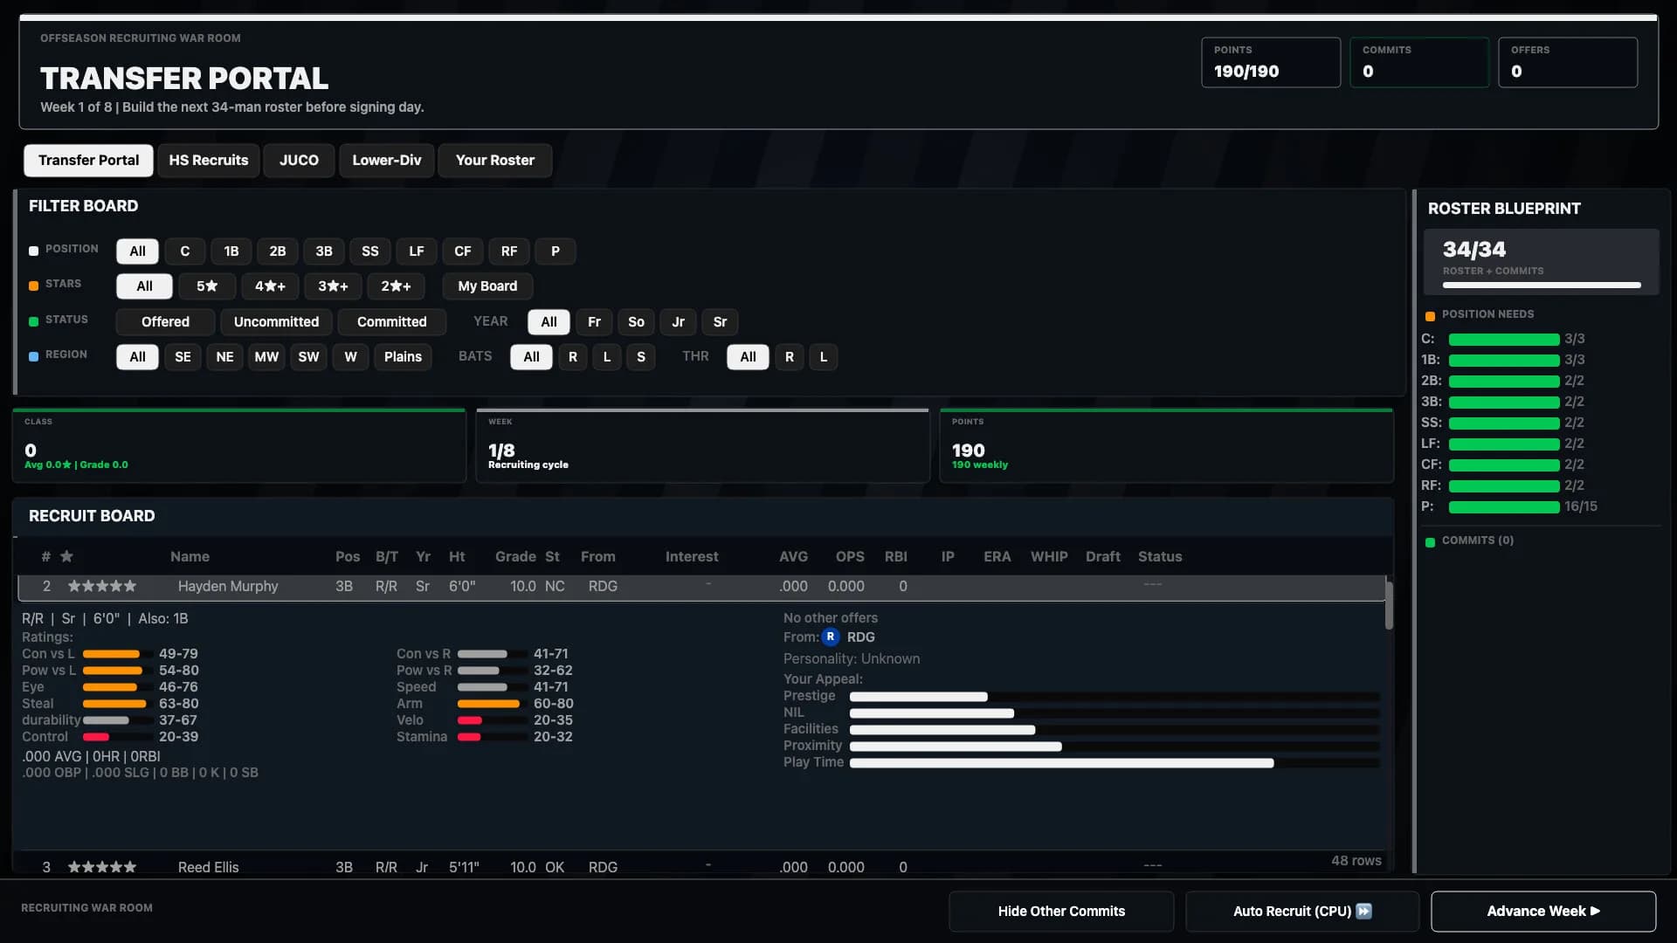Screen dimensions: 1677x943
Task: Click Auto Recruit (CPU) button
Action: click(1302, 912)
